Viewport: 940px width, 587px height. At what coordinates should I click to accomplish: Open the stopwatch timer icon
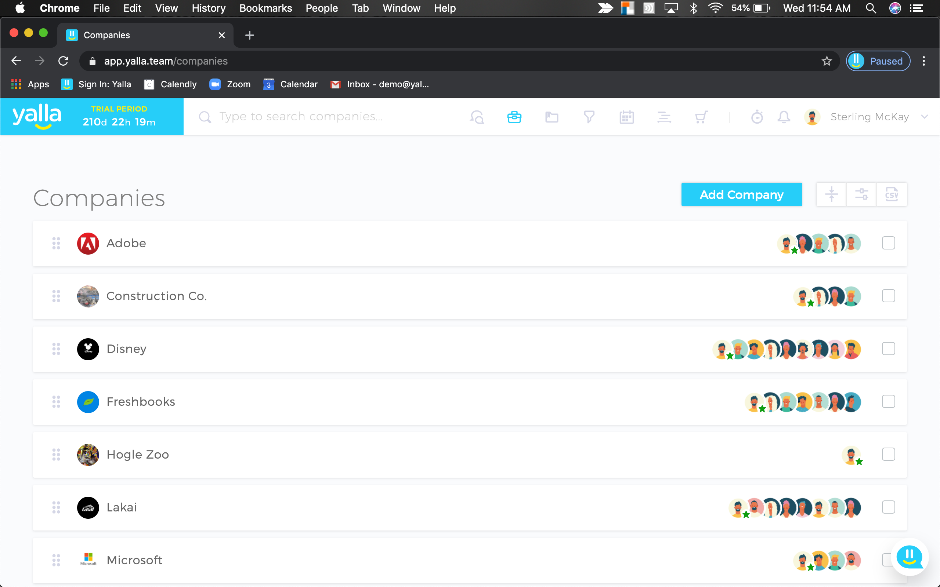click(757, 117)
